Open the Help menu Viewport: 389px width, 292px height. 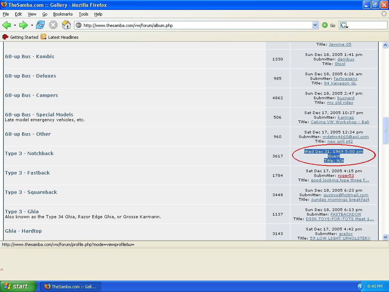pyautogui.click(x=98, y=14)
